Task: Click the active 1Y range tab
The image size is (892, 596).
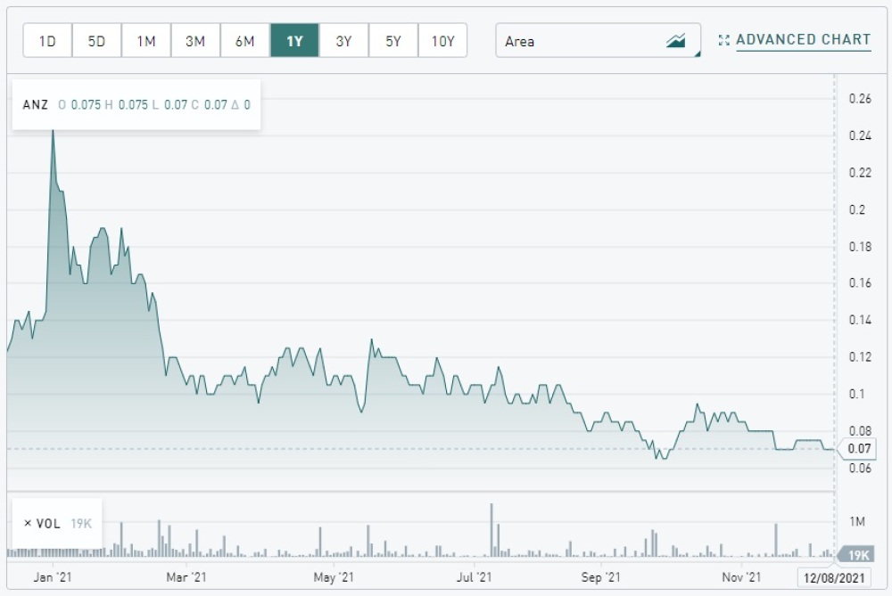Action: (294, 40)
